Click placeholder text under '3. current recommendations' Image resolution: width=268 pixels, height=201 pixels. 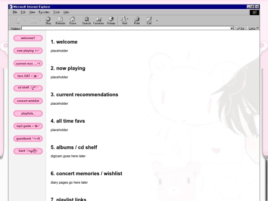pyautogui.click(x=59, y=103)
